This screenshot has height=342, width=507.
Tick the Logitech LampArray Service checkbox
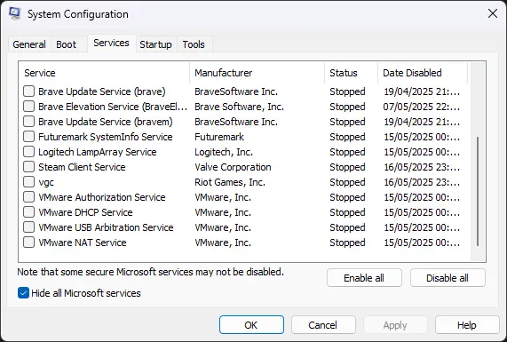pos(28,152)
